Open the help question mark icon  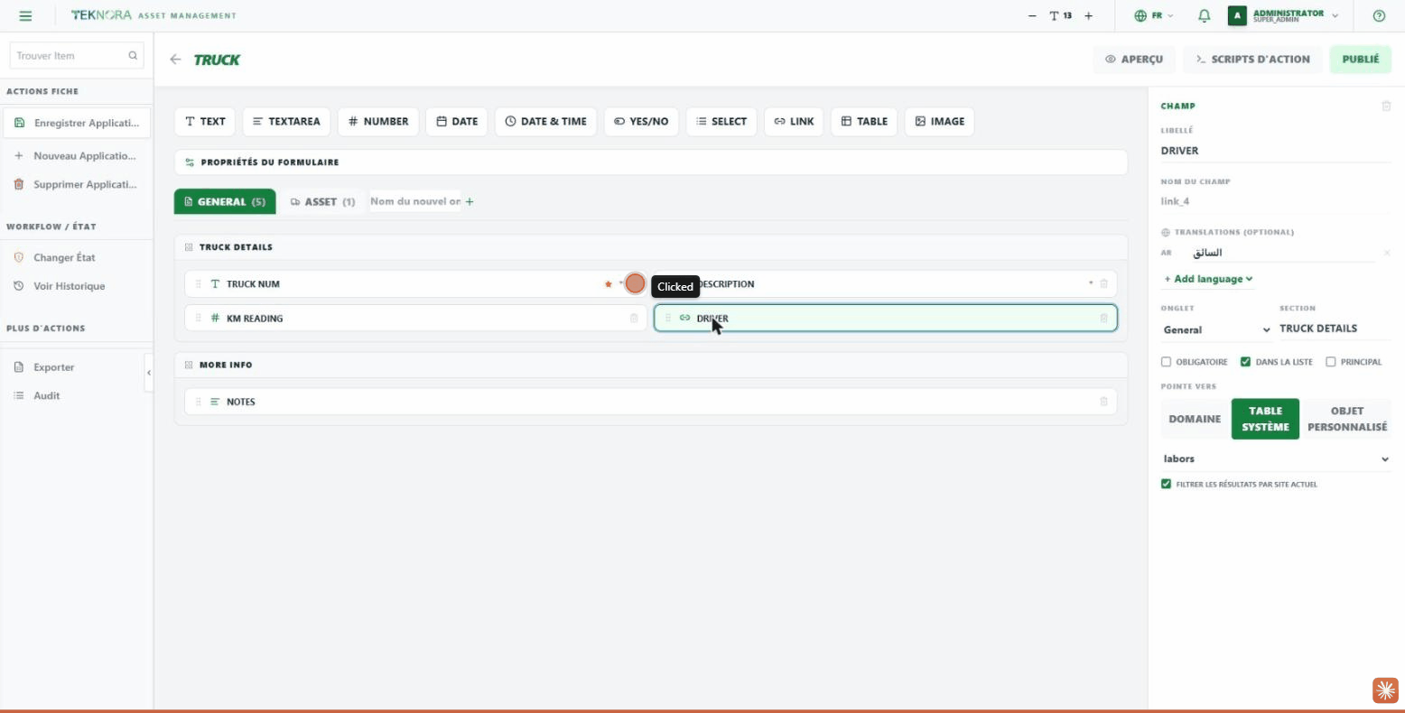pos(1379,16)
